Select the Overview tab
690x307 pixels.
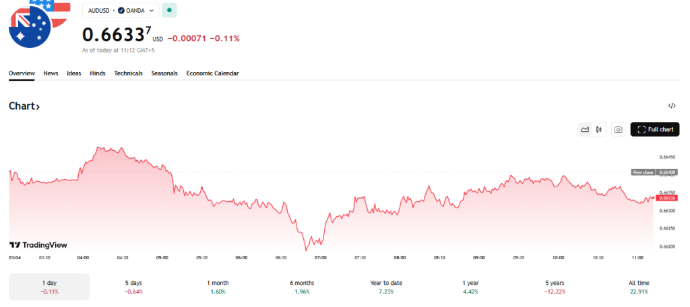[22, 73]
